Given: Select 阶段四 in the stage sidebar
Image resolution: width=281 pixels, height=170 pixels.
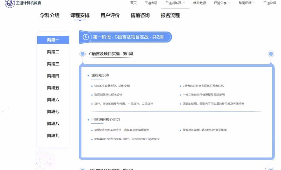Looking at the screenshot, I should coord(53,76).
